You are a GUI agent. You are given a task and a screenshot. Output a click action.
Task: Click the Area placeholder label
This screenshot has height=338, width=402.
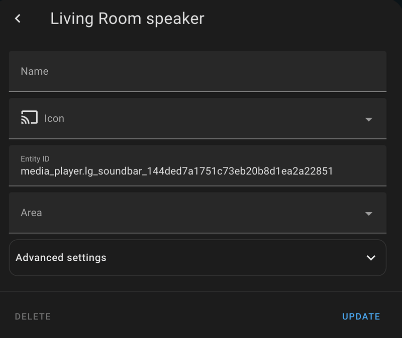coord(31,213)
